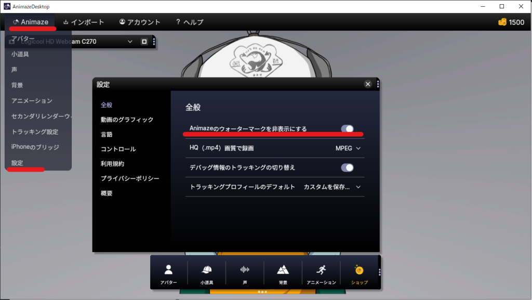Toggle デバッグ情報のトラッキングの切り替え switch
This screenshot has width=532, height=300.
click(x=347, y=167)
